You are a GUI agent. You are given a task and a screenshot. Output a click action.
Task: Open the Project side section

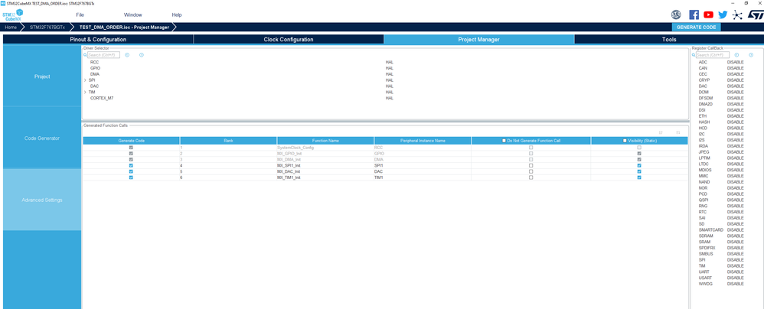42,76
